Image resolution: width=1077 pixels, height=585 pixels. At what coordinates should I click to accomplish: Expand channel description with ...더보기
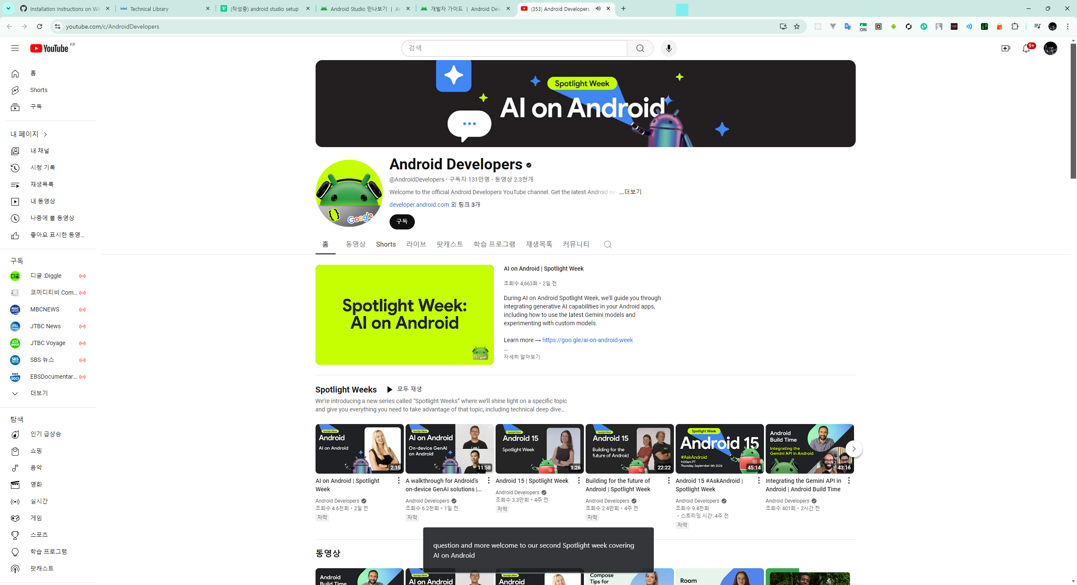pyautogui.click(x=630, y=192)
